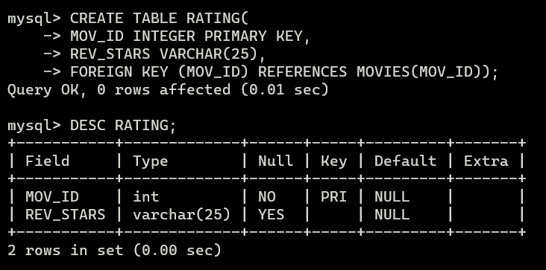This screenshot has width=546, height=270.
Task: Click the int type cell
Action: point(146,197)
